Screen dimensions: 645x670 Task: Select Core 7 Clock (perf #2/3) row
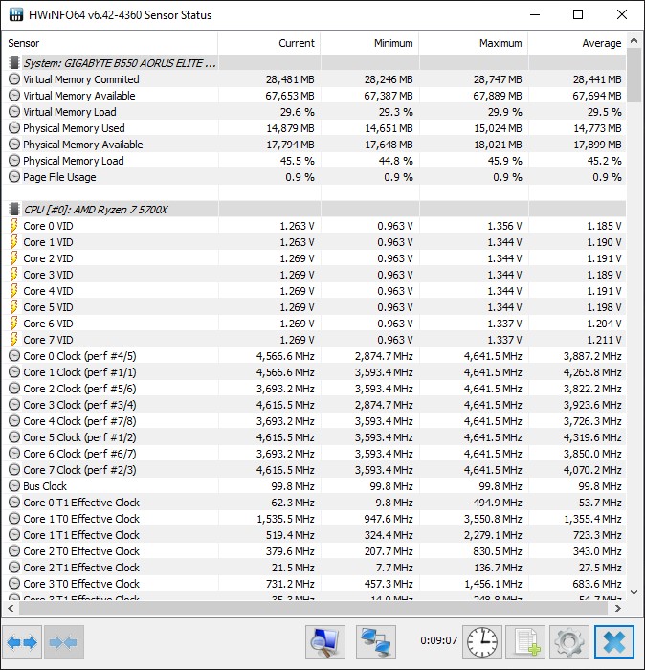(x=315, y=470)
